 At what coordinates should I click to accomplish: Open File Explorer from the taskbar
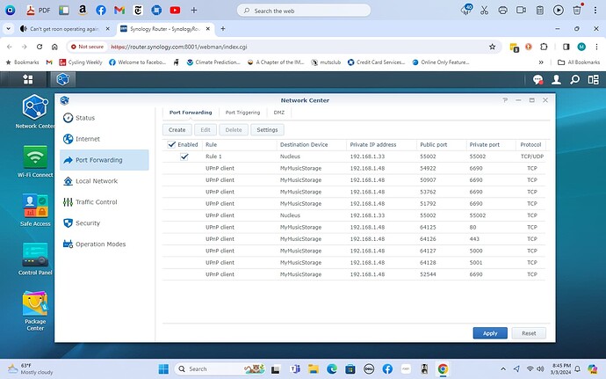click(313, 369)
